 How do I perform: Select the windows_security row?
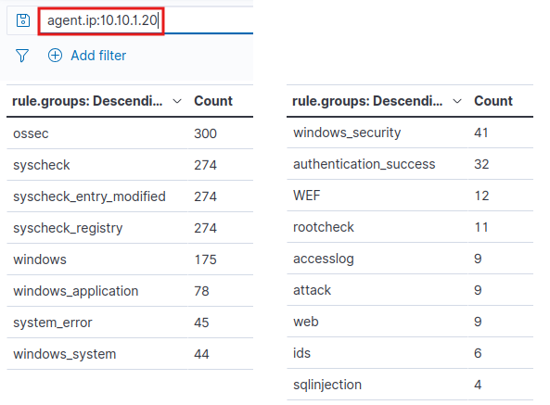tap(410, 133)
